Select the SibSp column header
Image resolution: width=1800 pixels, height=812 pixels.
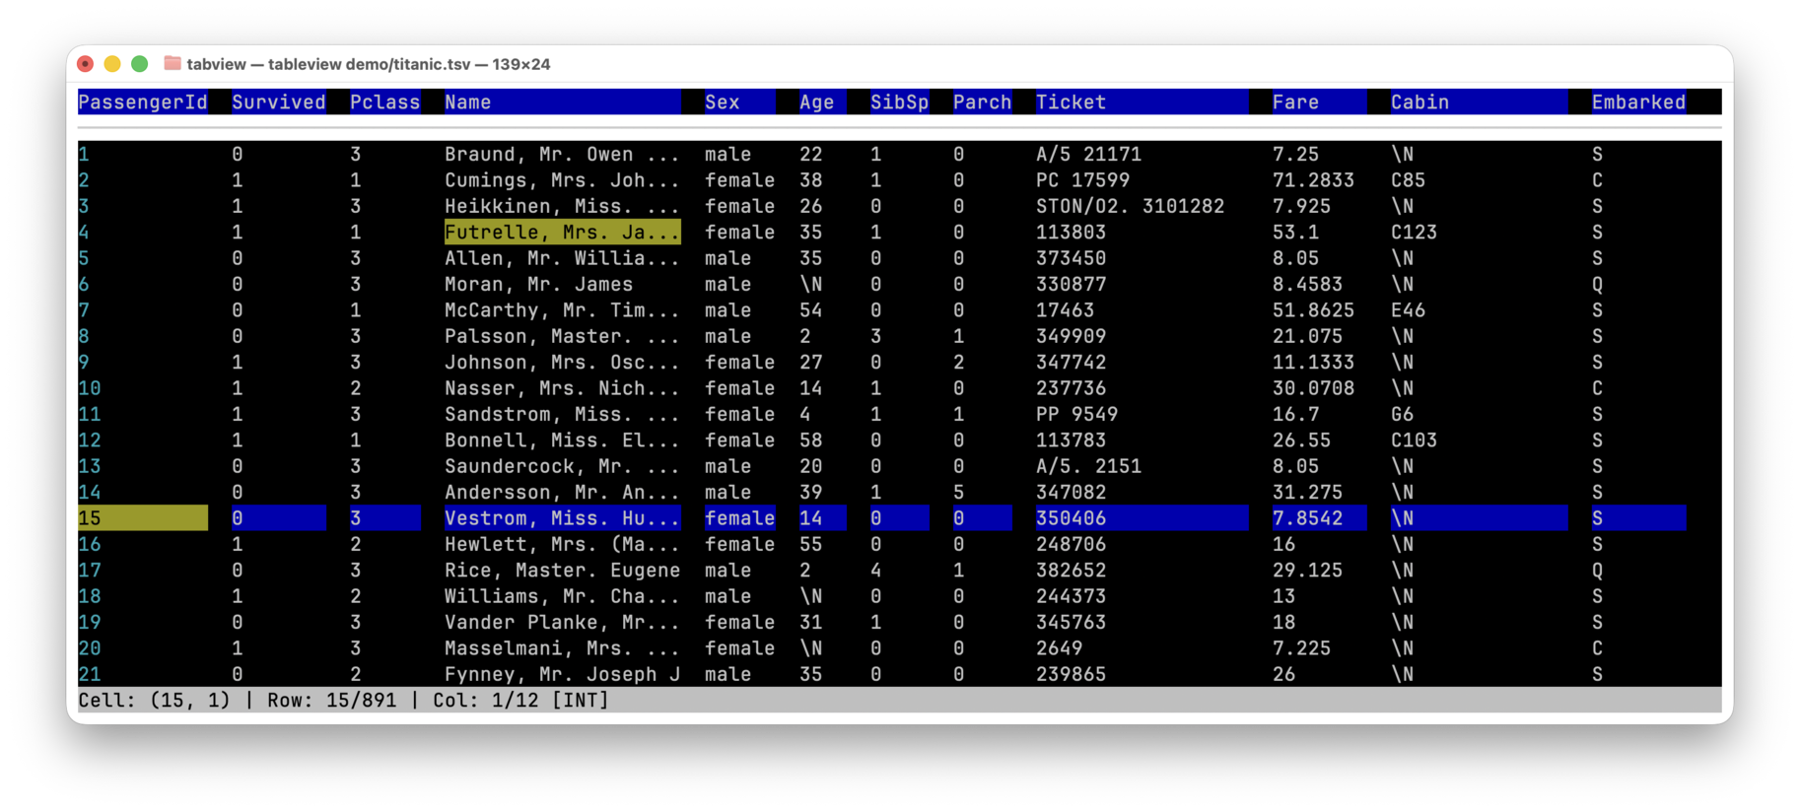pos(899,101)
